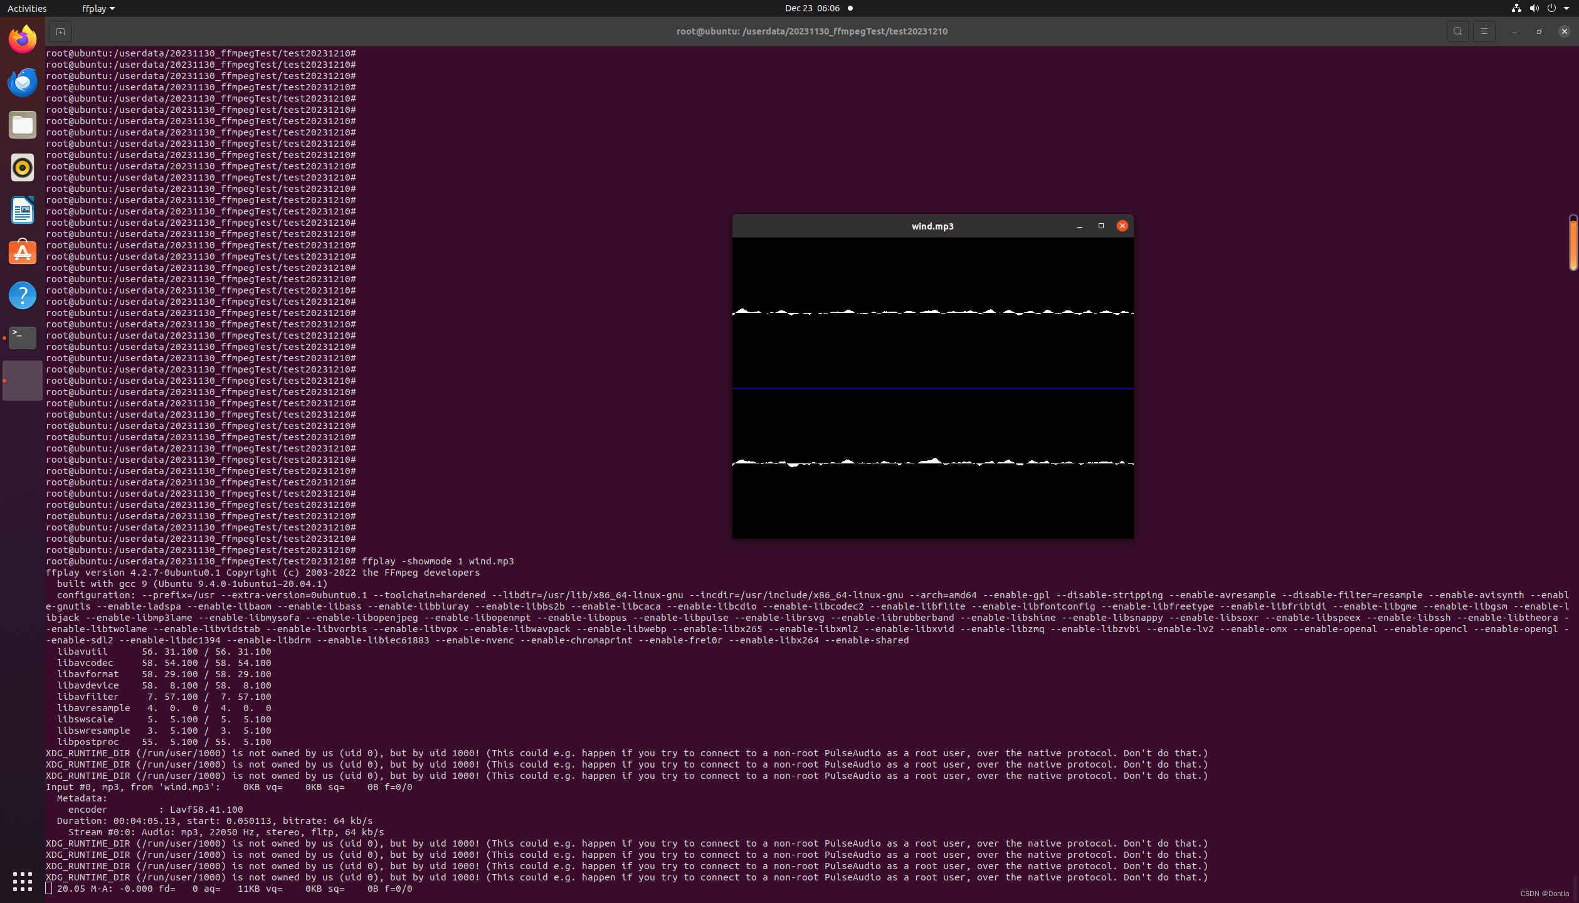Click the 'libpostproc 55. 5.100' line

[164, 742]
